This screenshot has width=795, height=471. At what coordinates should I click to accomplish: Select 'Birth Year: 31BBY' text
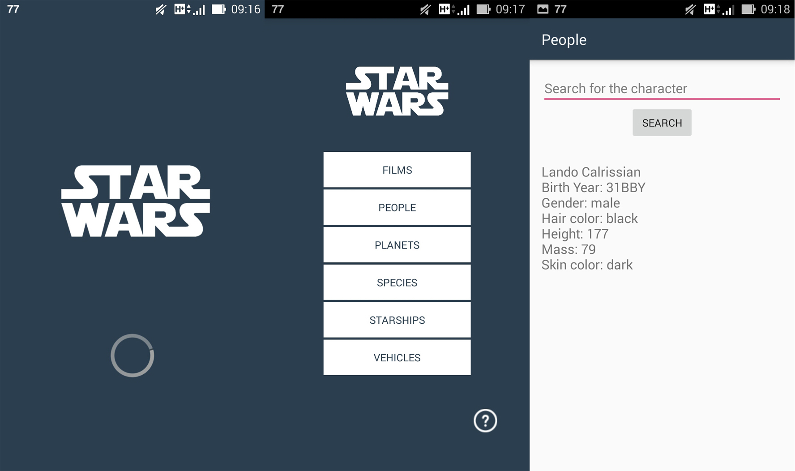point(593,188)
